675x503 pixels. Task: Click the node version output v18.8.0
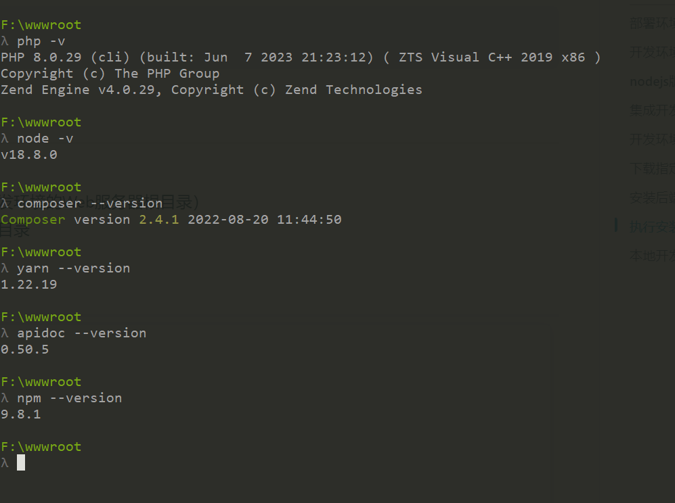tap(29, 155)
